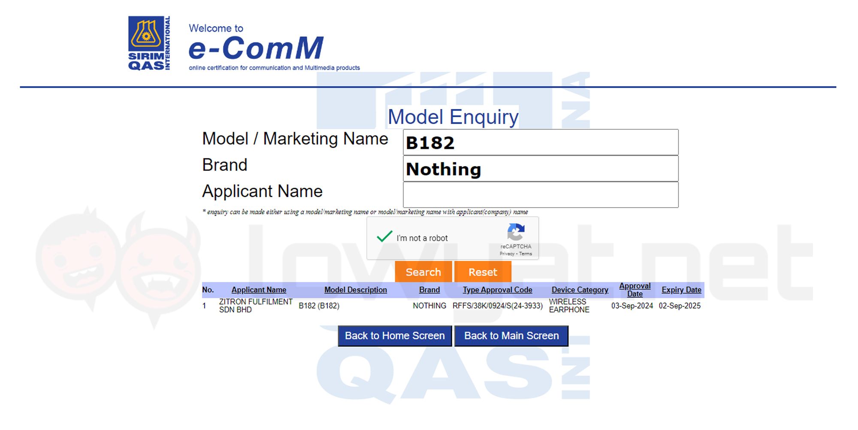This screenshot has width=858, height=430.
Task: Select the WIRELESS EARPHONE category cell
Action: [569, 306]
